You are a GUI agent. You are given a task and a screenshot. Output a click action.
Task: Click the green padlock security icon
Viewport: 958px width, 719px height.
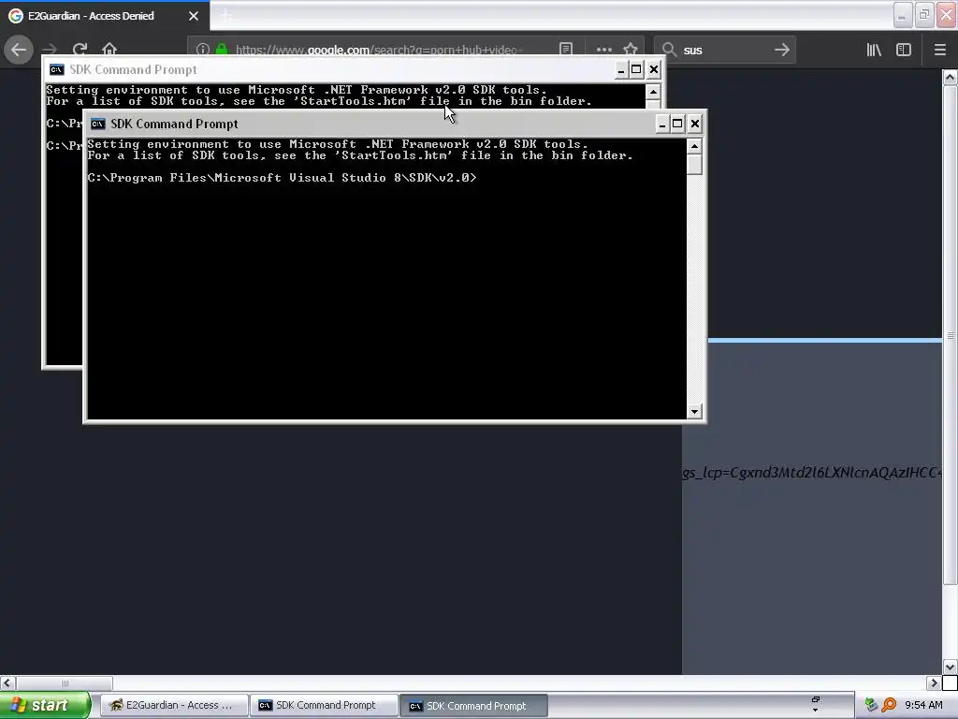coord(222,50)
